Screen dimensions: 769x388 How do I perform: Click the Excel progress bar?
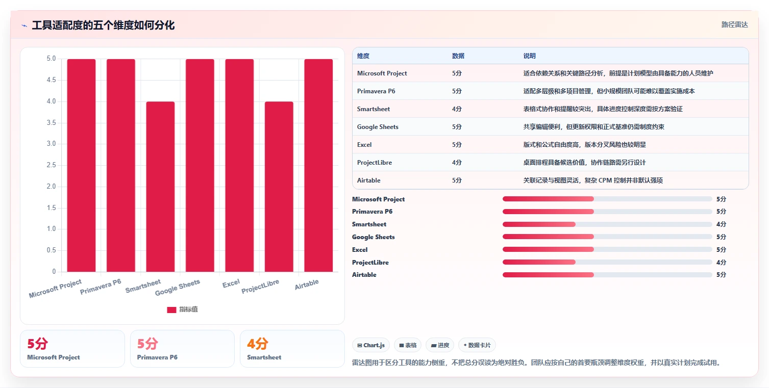607,249
